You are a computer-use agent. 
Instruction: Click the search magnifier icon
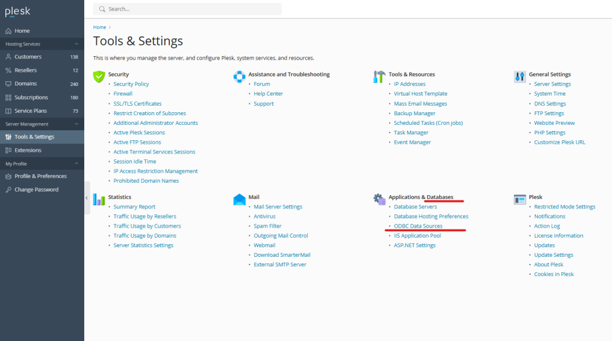click(102, 9)
